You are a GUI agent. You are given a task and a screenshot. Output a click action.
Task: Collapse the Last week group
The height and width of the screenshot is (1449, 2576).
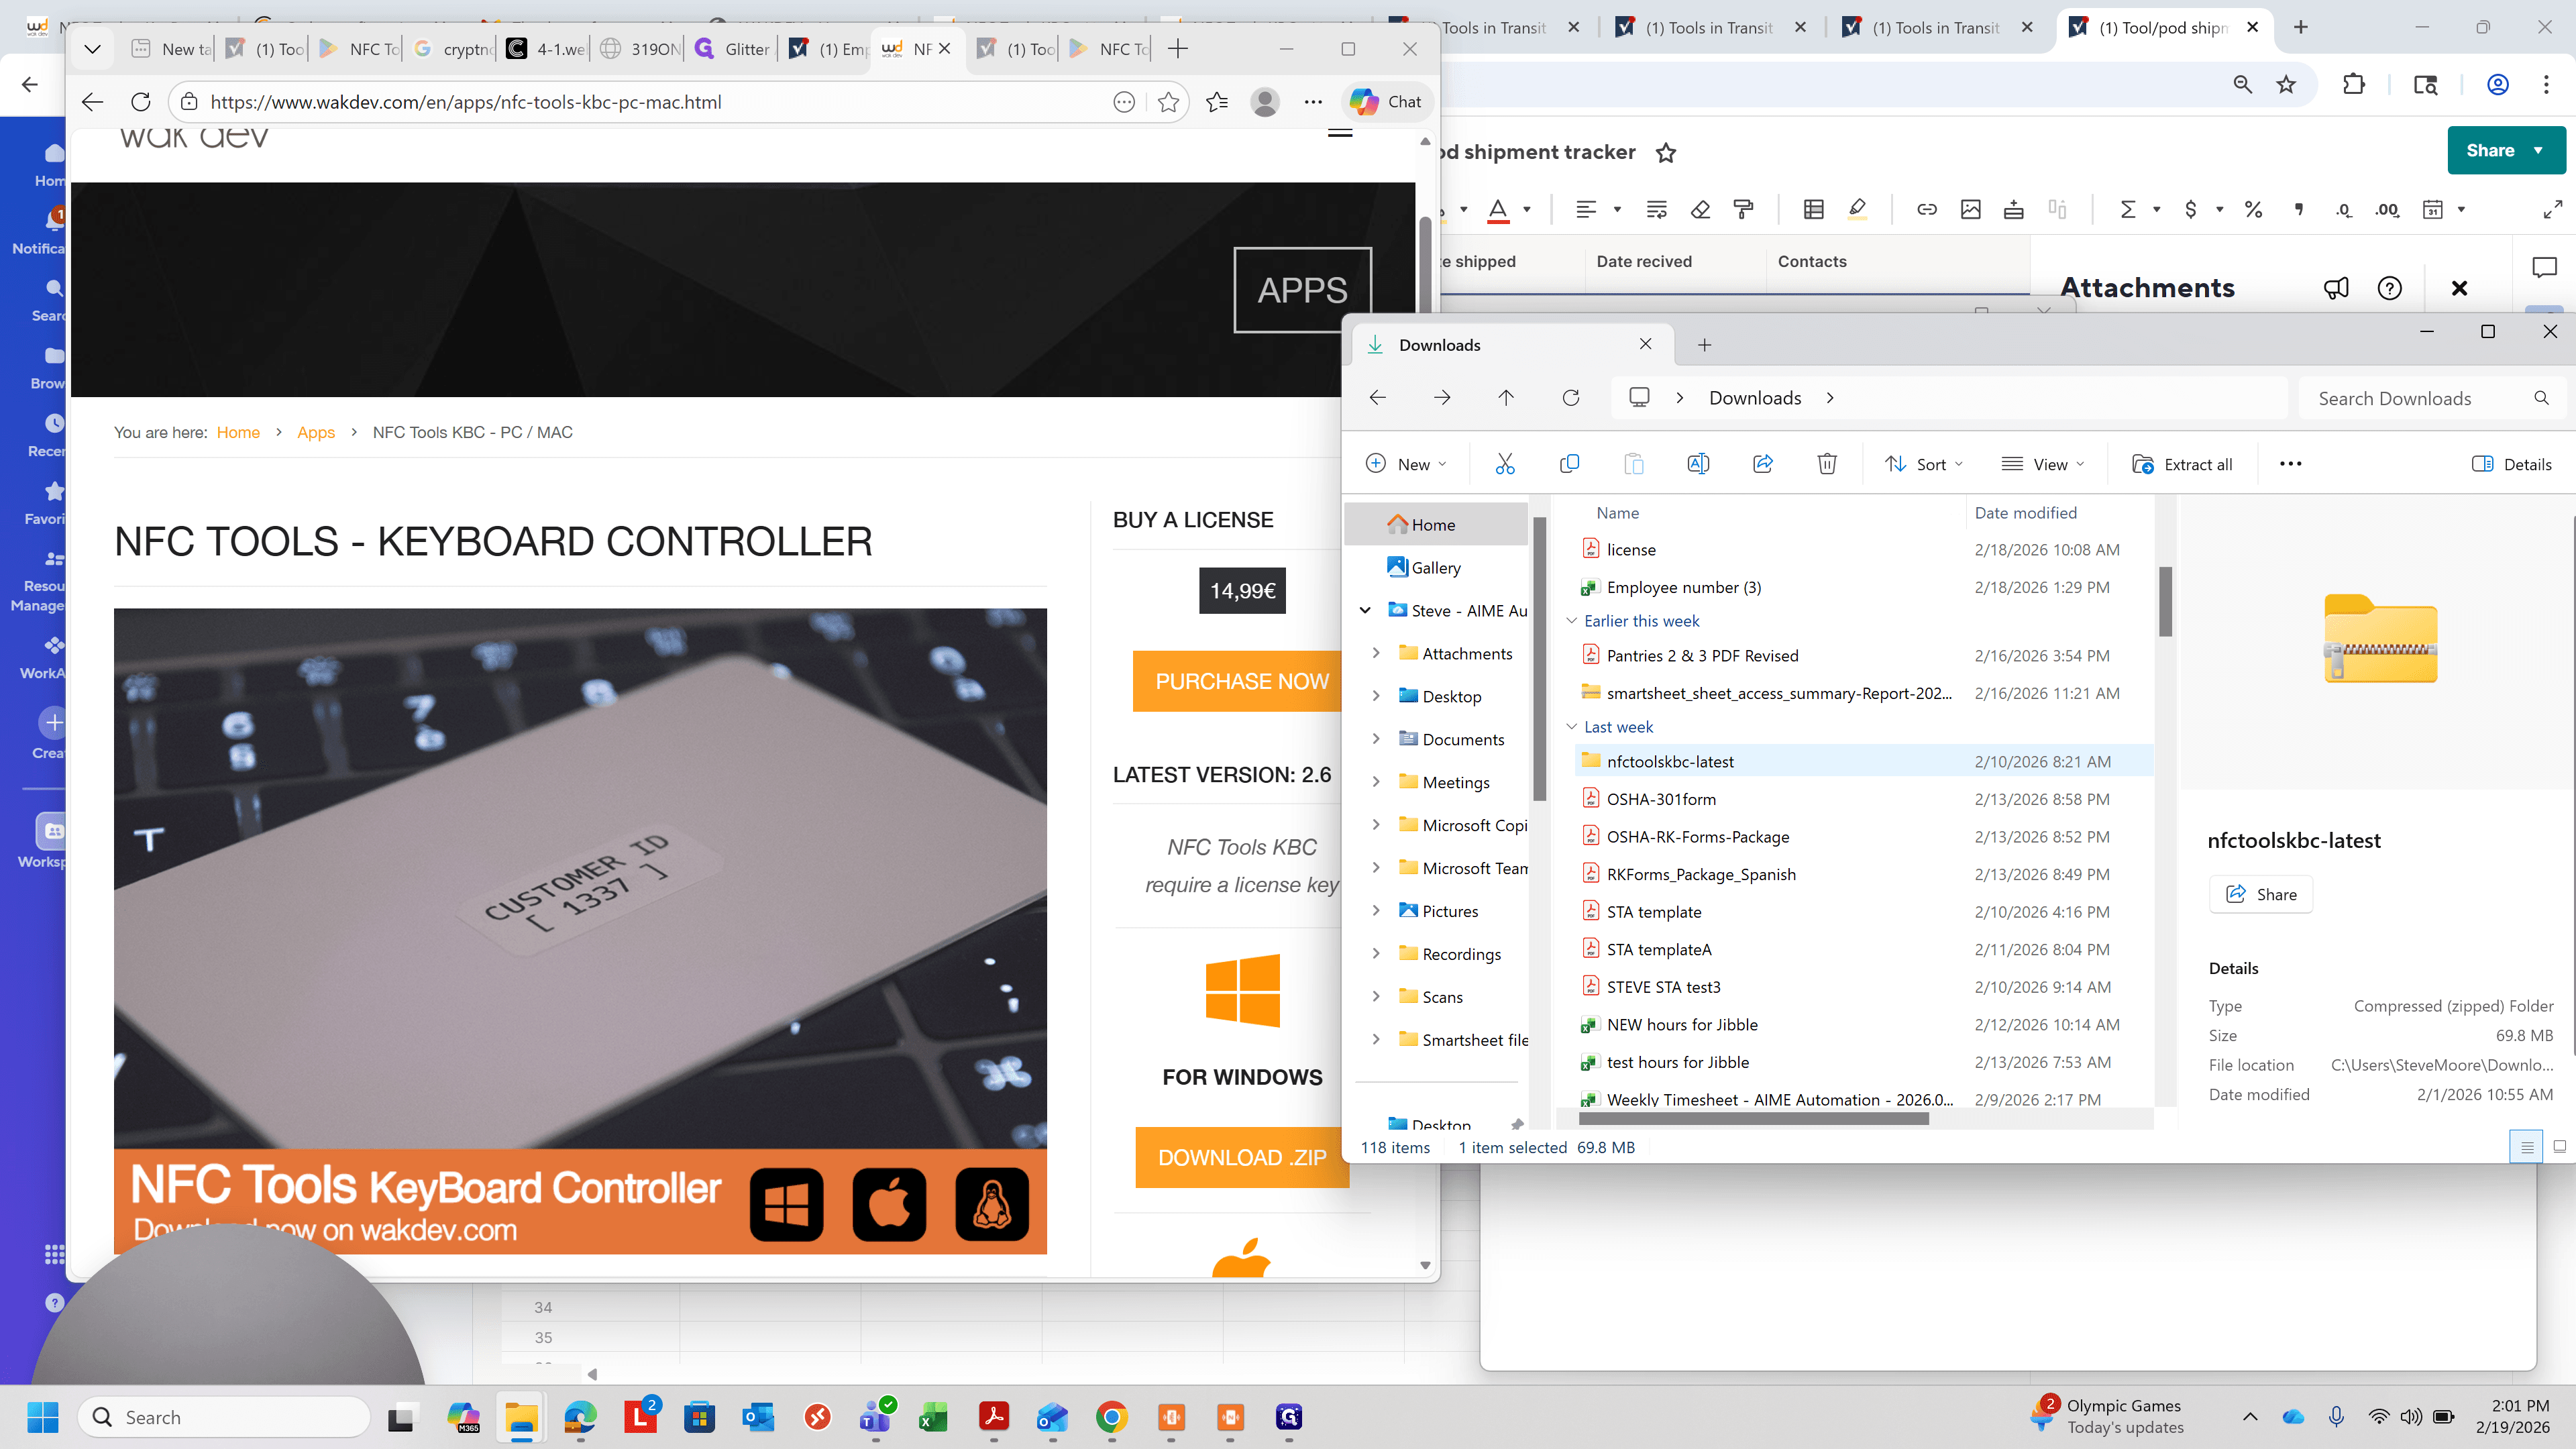(x=1571, y=727)
